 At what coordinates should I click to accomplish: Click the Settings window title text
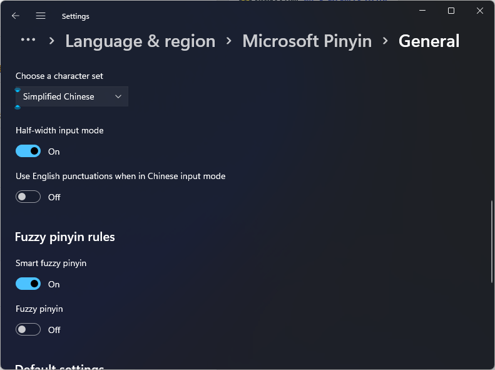(x=75, y=16)
